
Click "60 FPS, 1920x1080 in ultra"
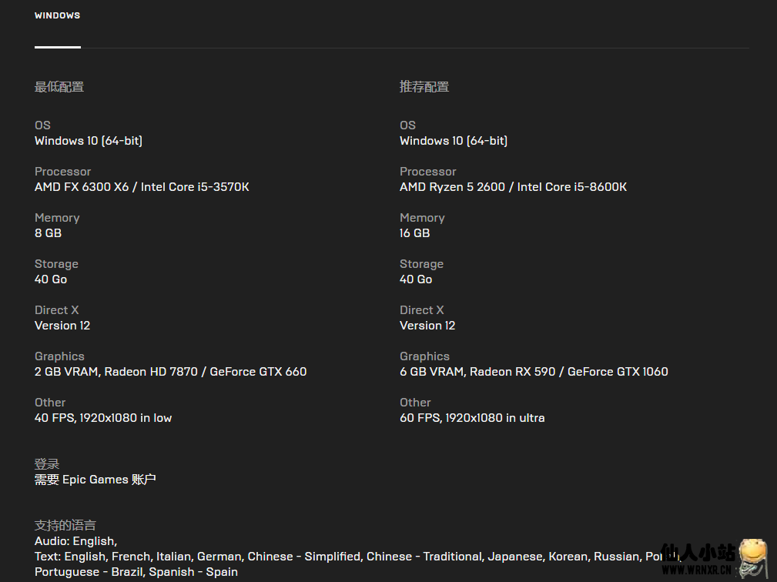tap(472, 417)
